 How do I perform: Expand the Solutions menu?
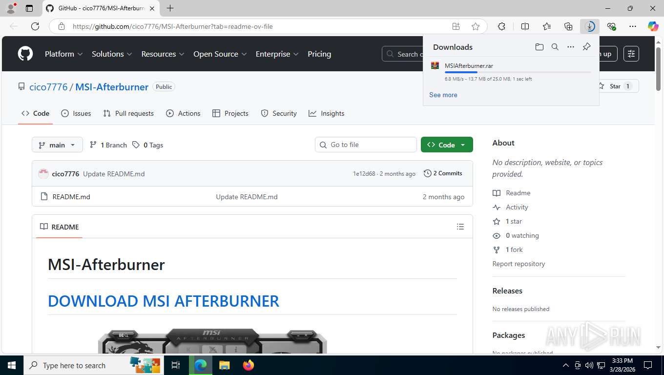point(112,54)
